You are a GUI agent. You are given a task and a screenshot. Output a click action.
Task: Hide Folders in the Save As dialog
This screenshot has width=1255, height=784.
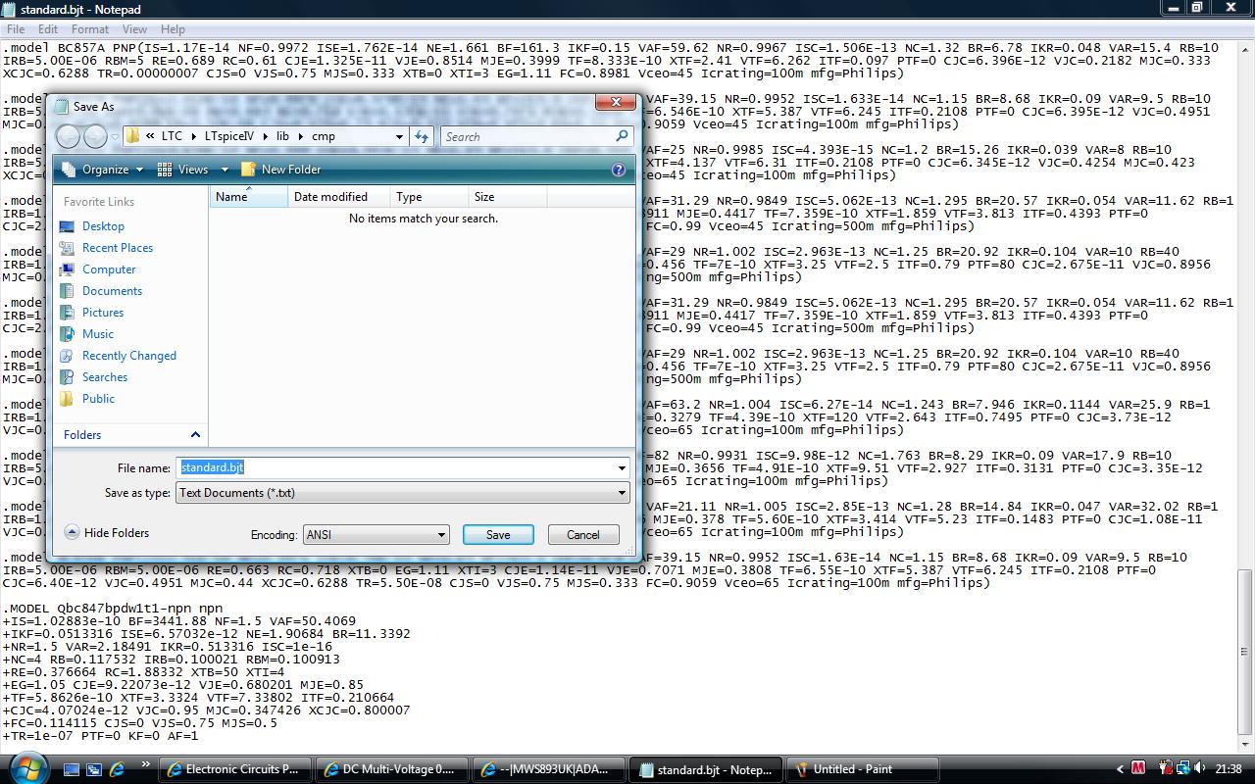(107, 533)
